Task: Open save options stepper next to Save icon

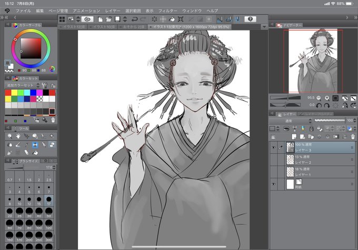Action: [x=125, y=19]
